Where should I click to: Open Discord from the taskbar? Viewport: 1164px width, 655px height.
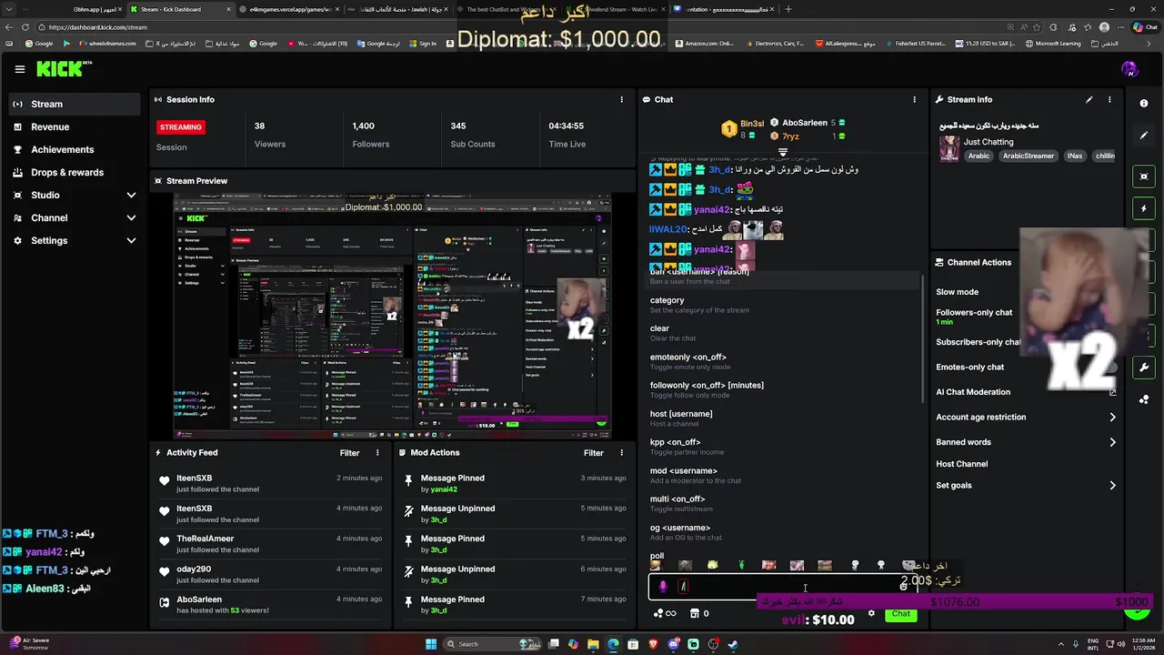click(x=673, y=644)
